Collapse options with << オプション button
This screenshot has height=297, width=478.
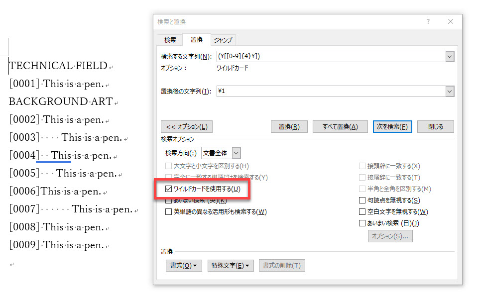tap(186, 126)
